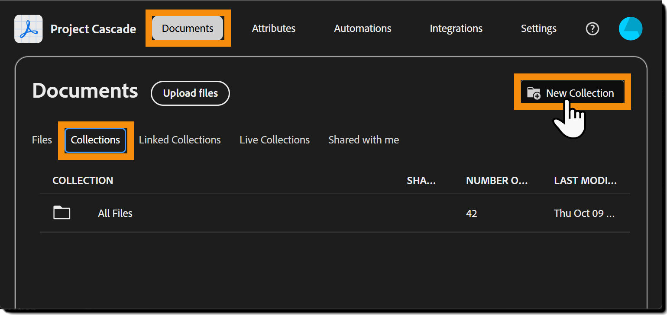667x315 pixels.
Task: Open the Attributes section
Action: 274,28
